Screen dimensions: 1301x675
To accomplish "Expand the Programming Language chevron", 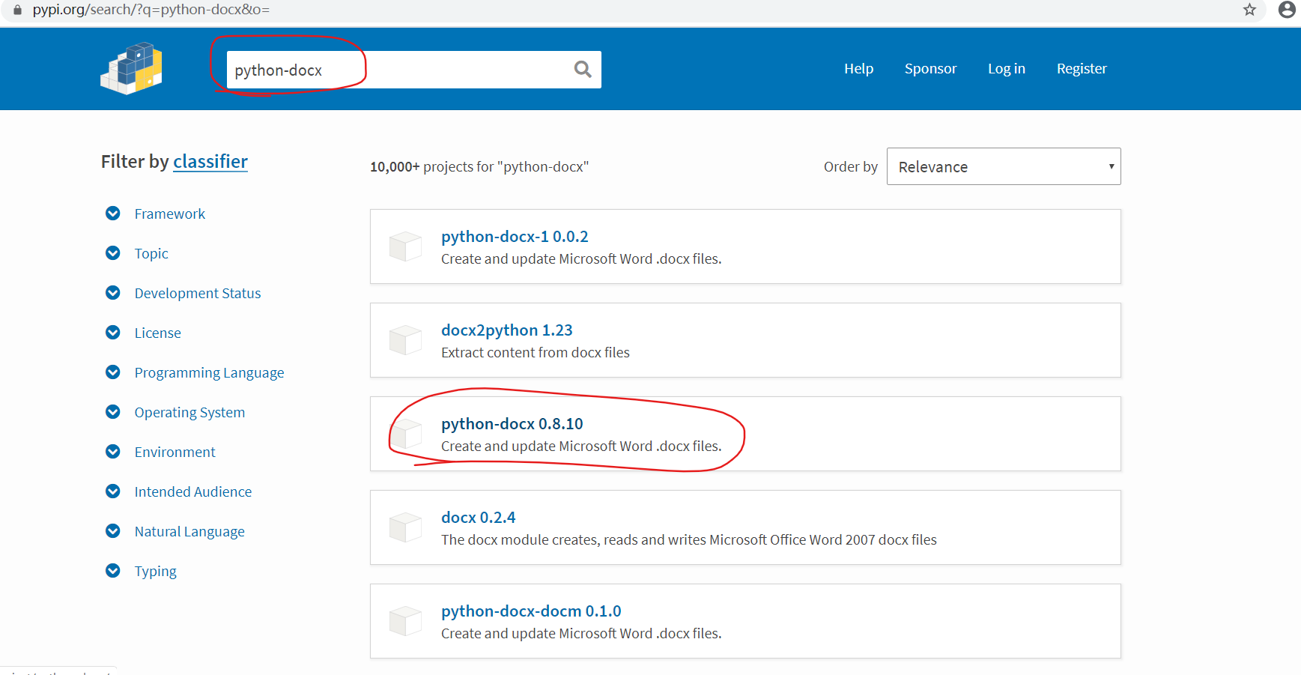I will (x=113, y=372).
